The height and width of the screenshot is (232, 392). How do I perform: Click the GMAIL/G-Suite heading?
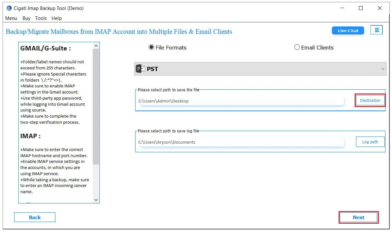coord(45,49)
